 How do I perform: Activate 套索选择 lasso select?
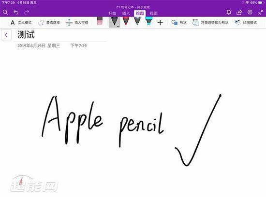[x=49, y=23]
